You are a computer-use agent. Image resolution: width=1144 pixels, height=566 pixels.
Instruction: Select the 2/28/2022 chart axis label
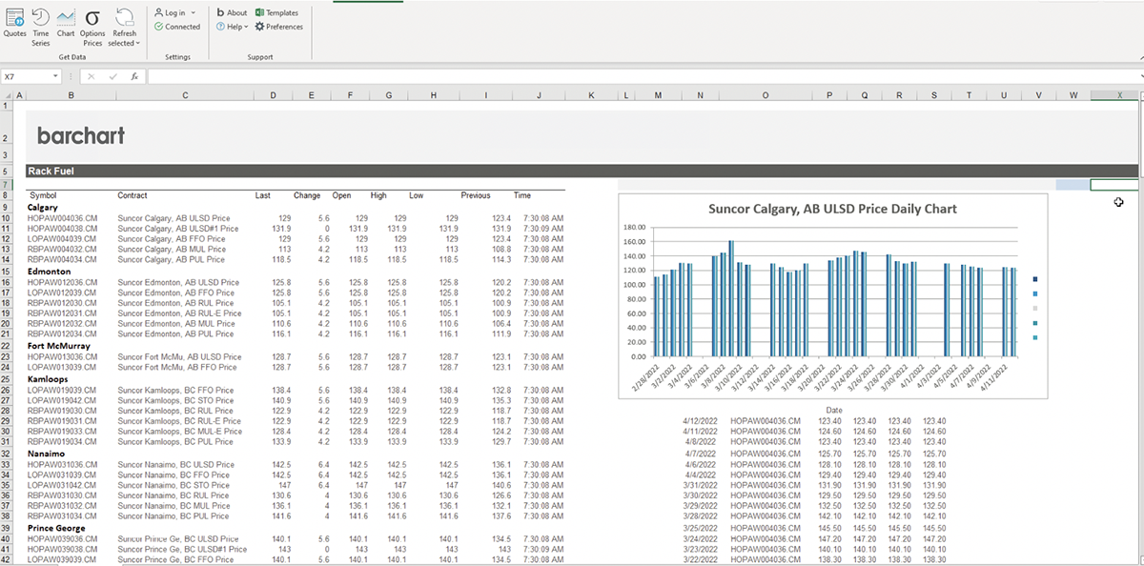tap(645, 378)
